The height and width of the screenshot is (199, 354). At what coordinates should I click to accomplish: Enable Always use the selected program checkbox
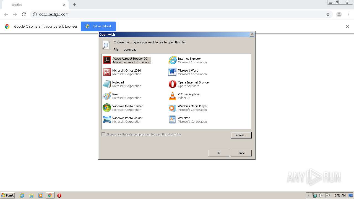coord(103,134)
